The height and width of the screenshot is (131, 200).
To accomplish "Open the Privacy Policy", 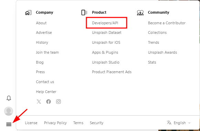I will coord(55,123).
